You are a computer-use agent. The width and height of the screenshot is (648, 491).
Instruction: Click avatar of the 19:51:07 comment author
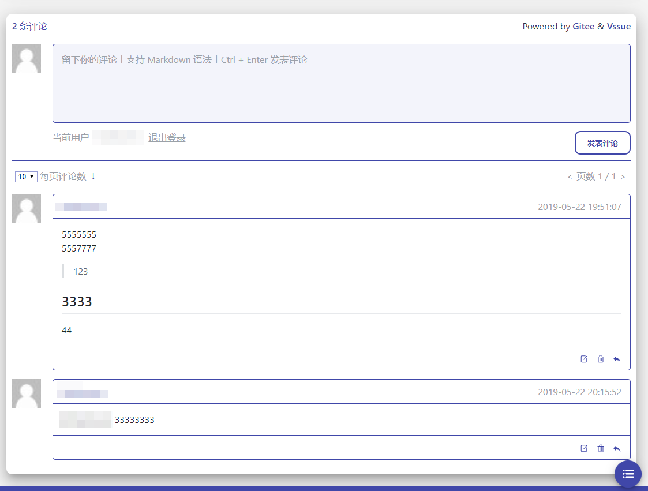point(27,208)
